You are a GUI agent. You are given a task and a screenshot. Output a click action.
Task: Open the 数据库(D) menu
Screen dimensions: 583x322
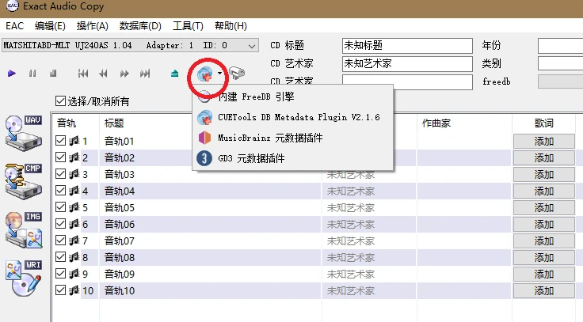click(x=140, y=26)
